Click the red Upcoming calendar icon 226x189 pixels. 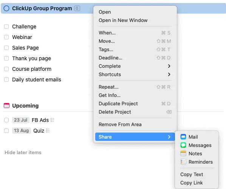[7, 106]
